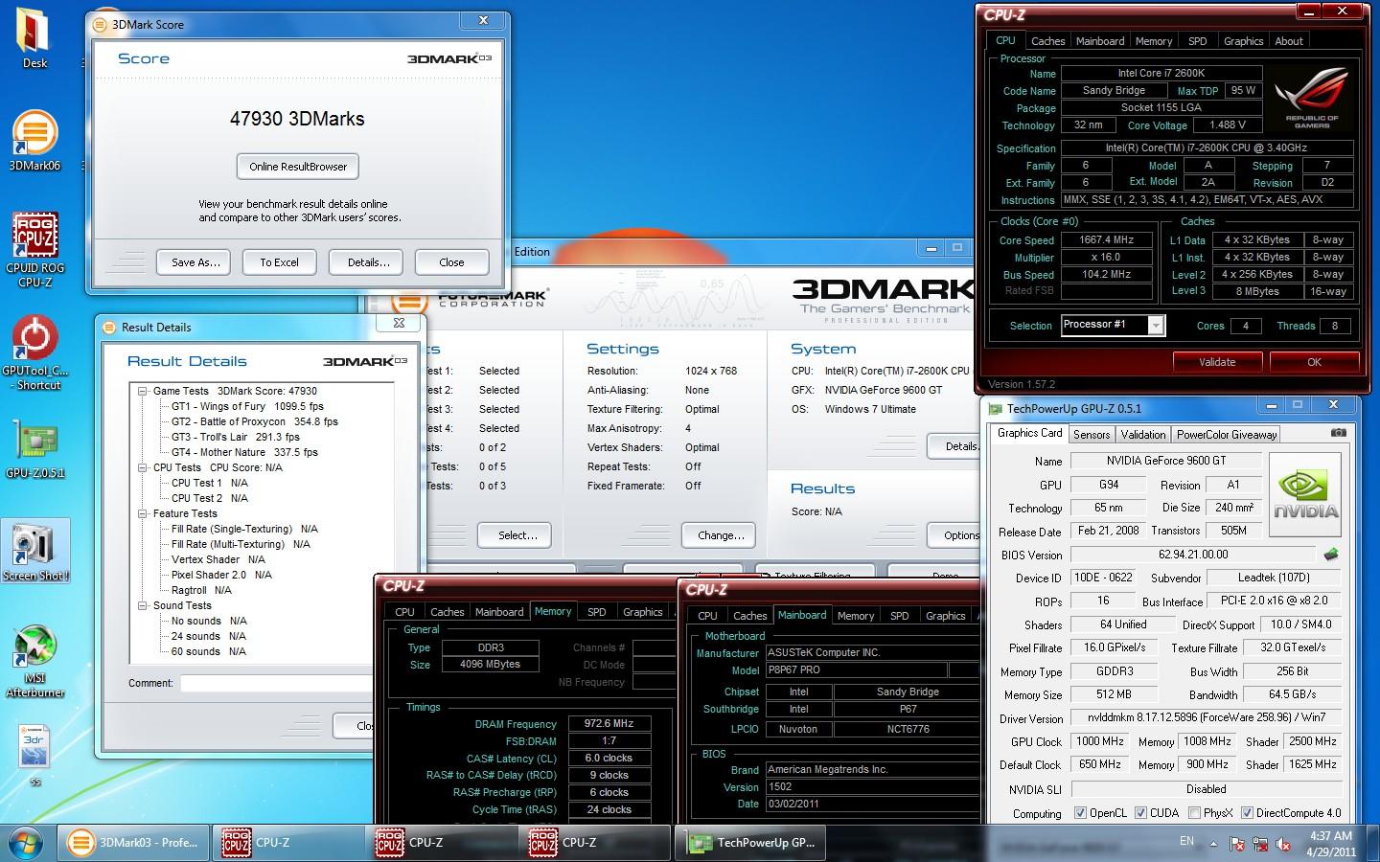The height and width of the screenshot is (862, 1380).
Task: Switch to 3DMark03 taskbar button
Action: point(134,843)
